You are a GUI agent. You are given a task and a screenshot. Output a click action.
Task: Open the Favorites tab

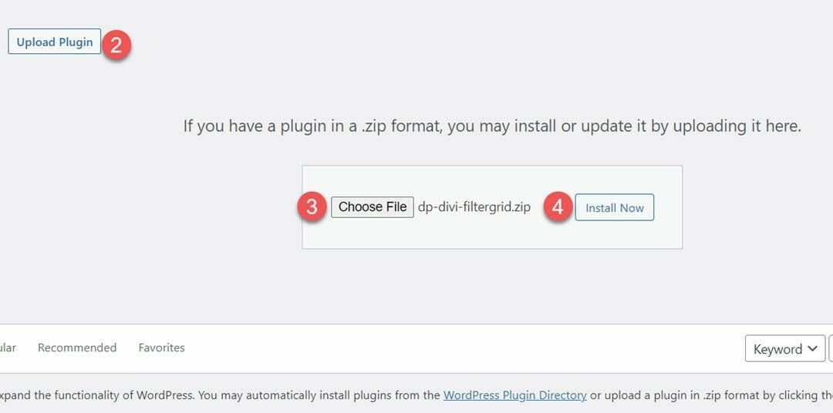(x=161, y=348)
